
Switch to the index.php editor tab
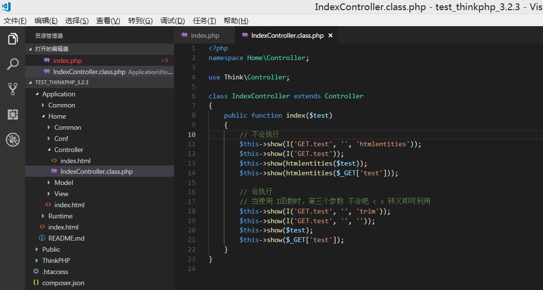[x=205, y=35]
